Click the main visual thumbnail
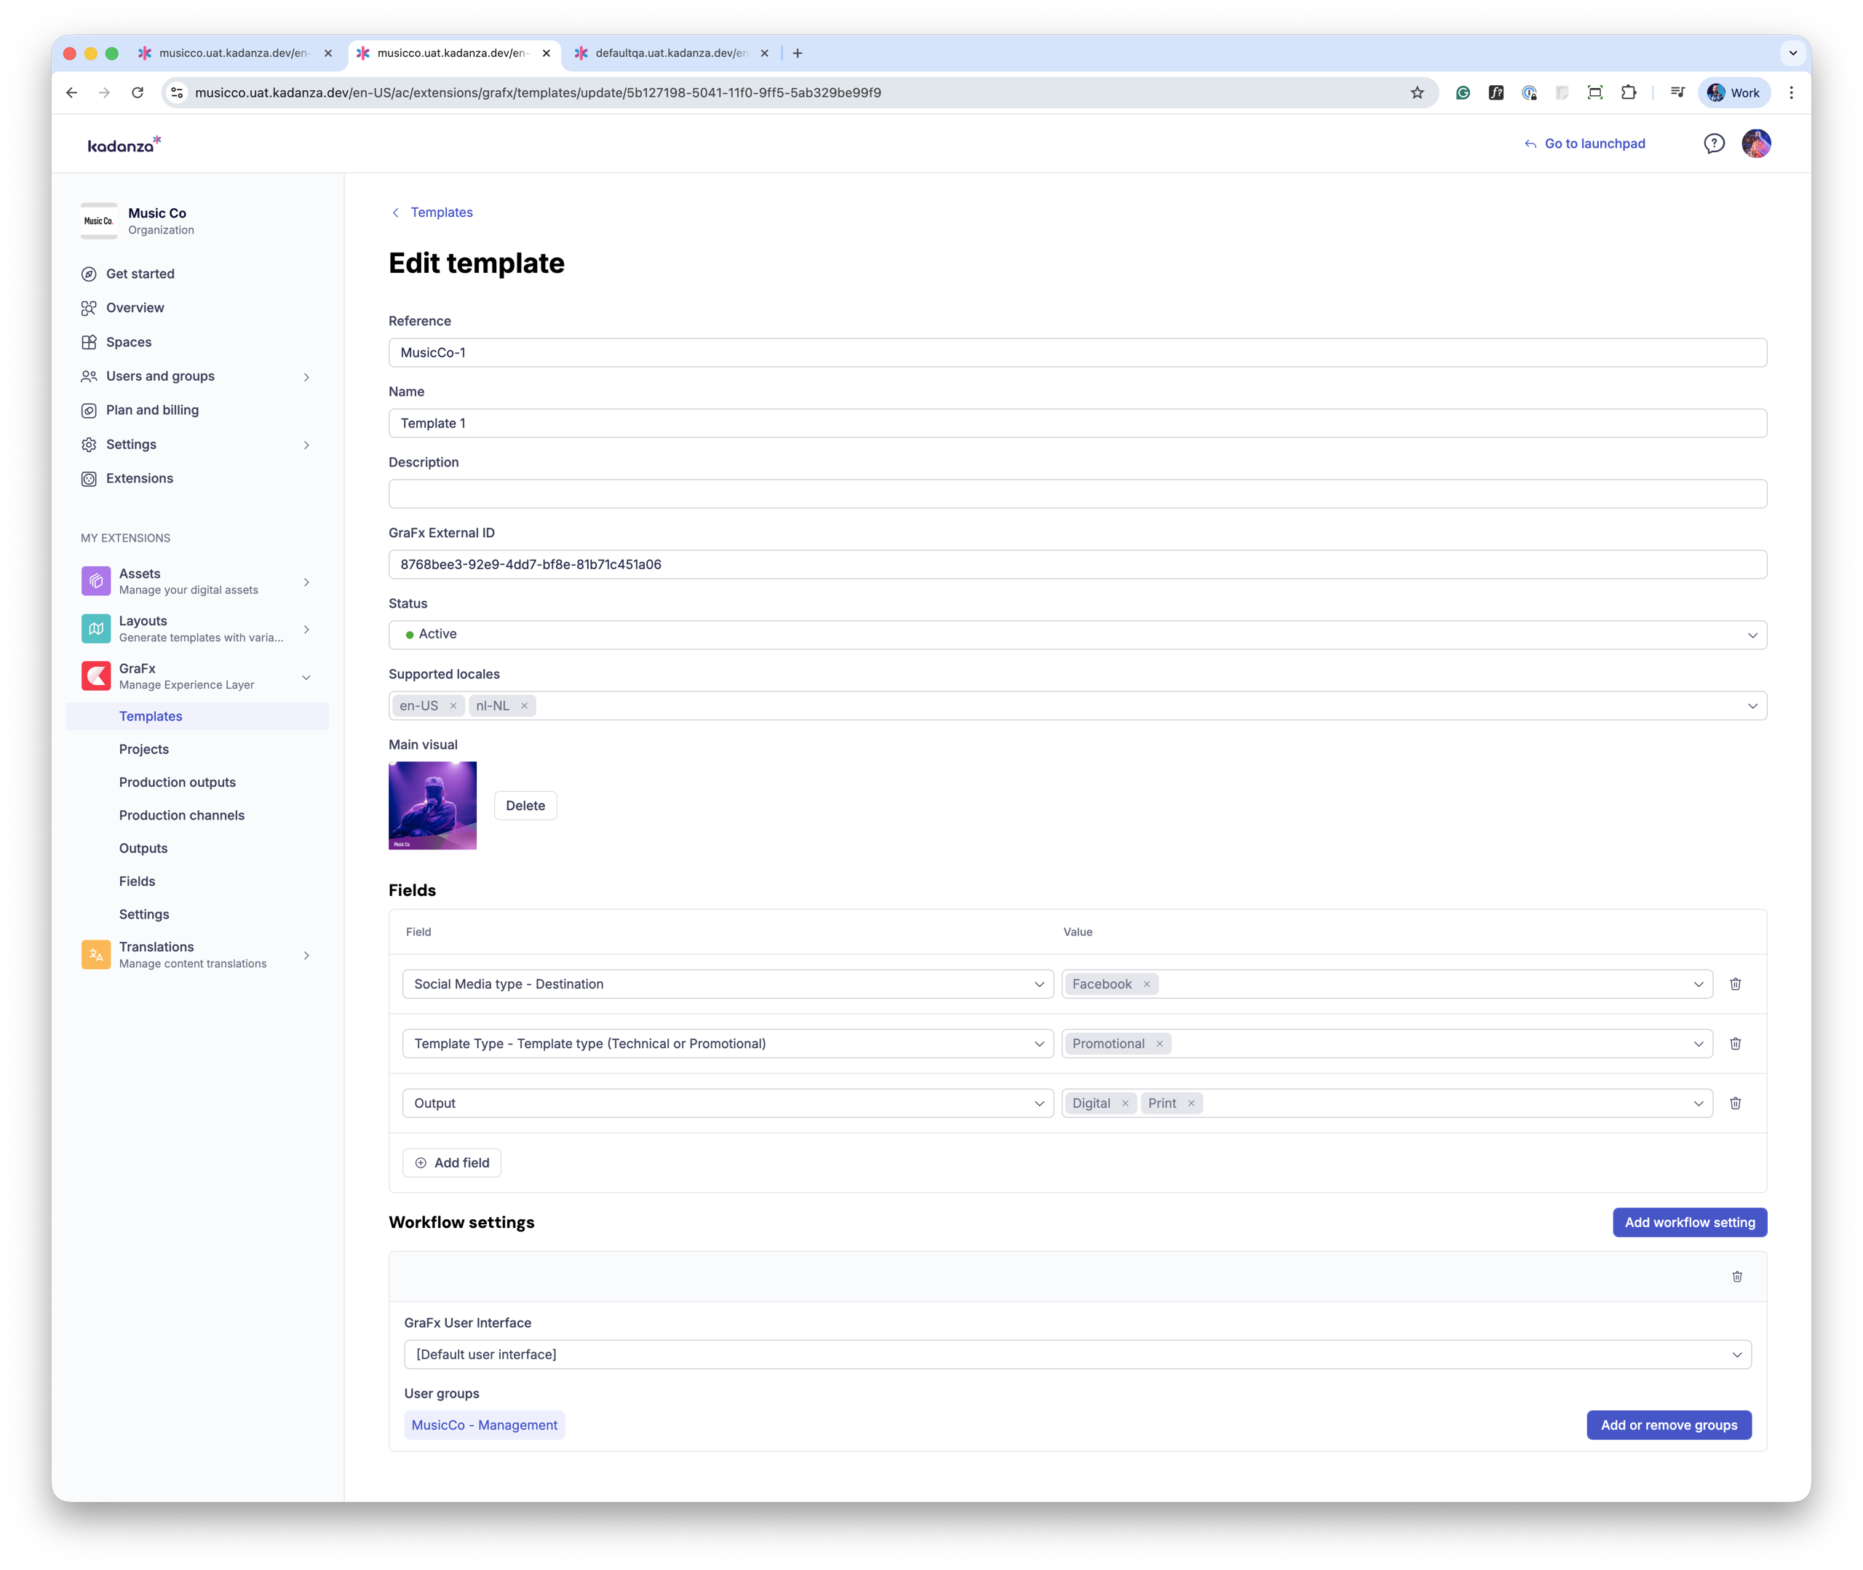The width and height of the screenshot is (1863, 1570). [432, 806]
